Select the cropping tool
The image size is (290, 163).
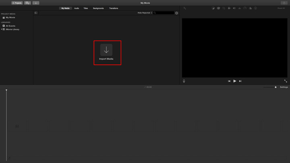pyautogui.click(x=224, y=8)
